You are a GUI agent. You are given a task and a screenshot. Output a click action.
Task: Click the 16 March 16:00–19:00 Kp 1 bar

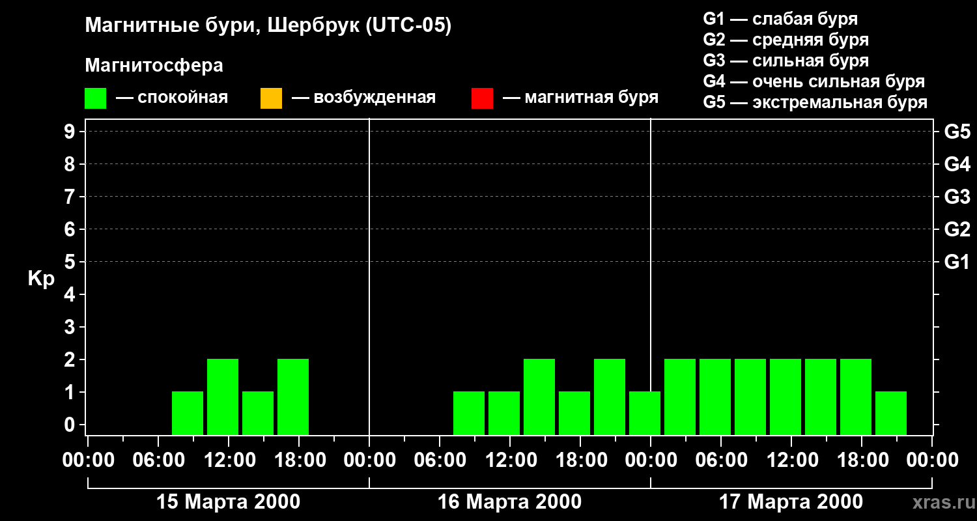[574, 413]
